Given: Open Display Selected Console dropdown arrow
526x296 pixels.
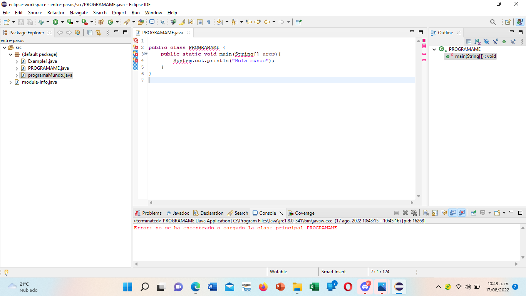Looking at the screenshot, I should [489, 213].
